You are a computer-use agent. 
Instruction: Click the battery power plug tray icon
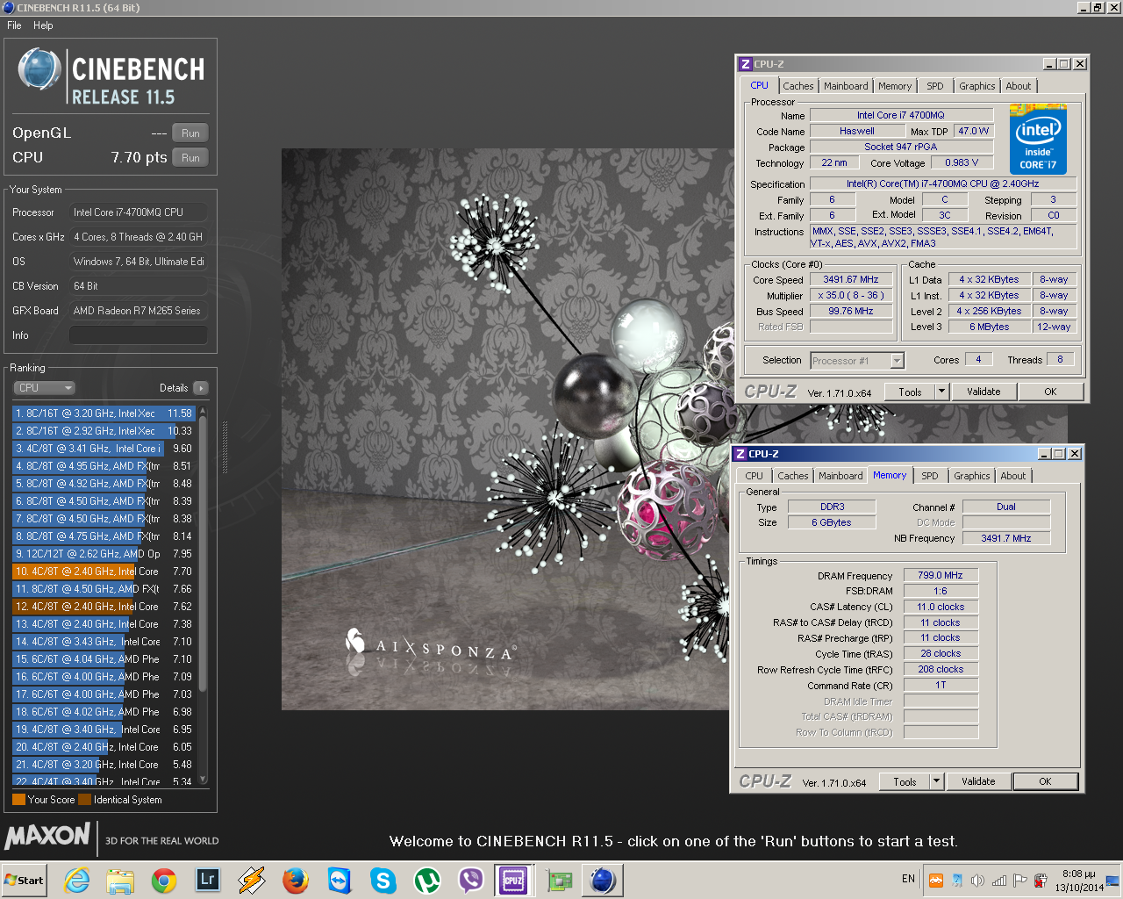1041,881
